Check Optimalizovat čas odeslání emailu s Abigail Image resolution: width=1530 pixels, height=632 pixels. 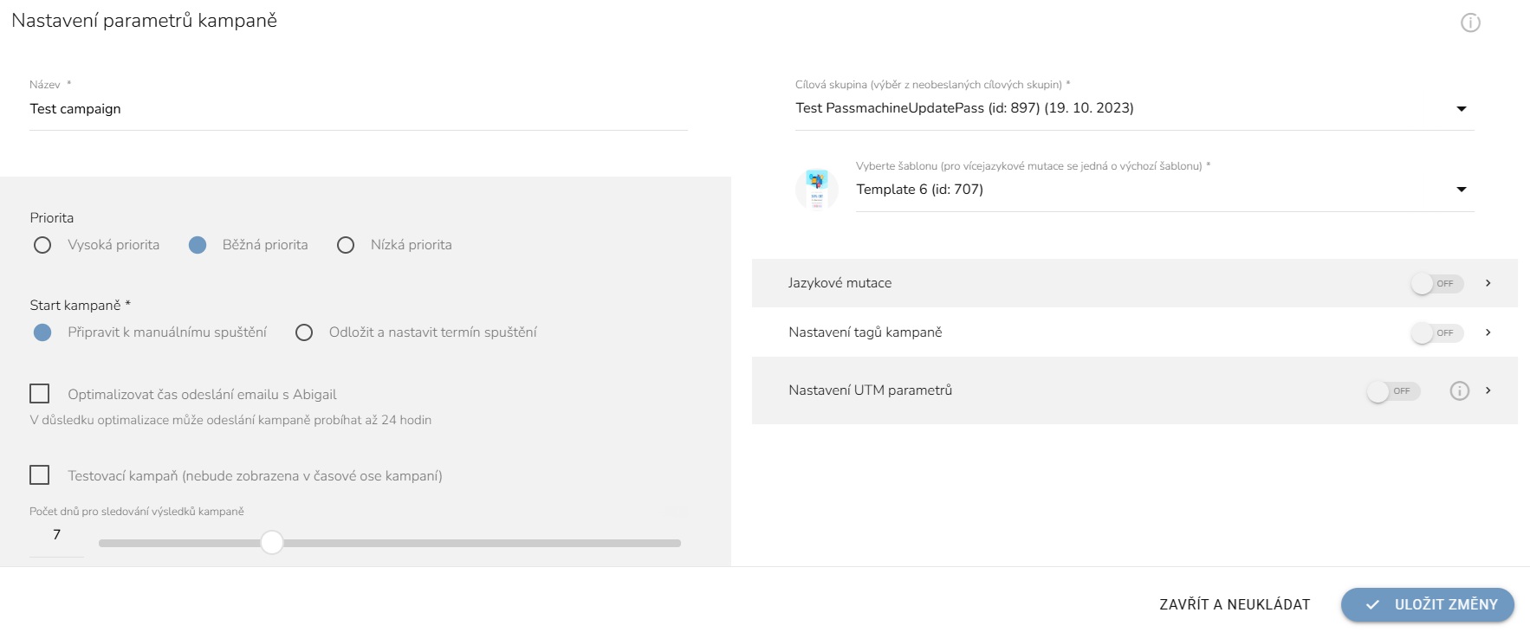tap(40, 394)
